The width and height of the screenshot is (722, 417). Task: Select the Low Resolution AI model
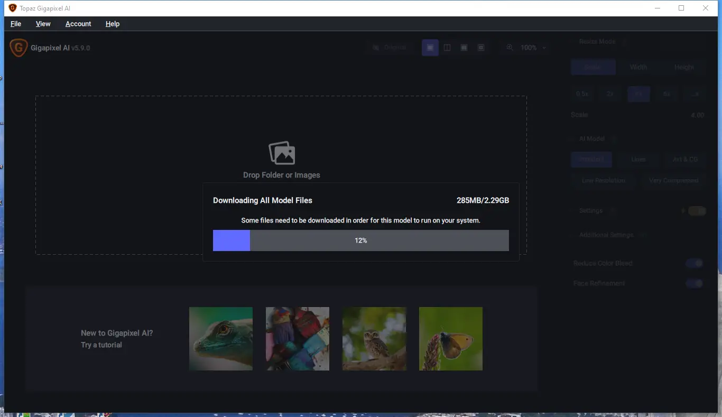pyautogui.click(x=604, y=181)
